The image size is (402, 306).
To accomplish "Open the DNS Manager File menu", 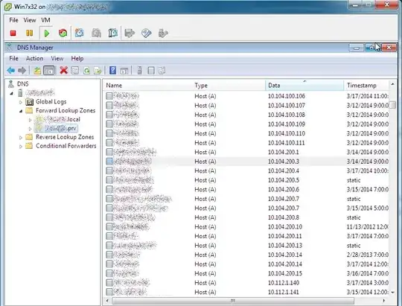I will tap(13, 59).
